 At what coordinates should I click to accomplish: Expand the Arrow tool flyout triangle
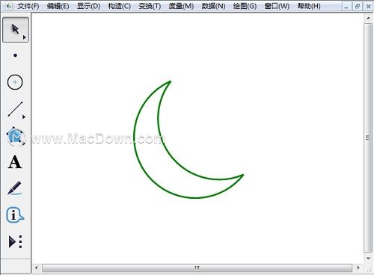tap(25, 37)
